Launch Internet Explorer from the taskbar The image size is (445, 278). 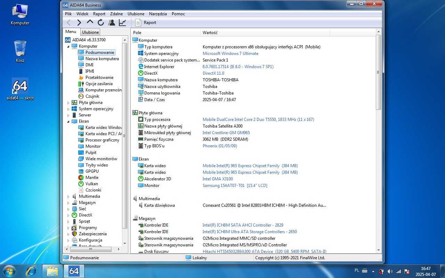click(x=31, y=271)
